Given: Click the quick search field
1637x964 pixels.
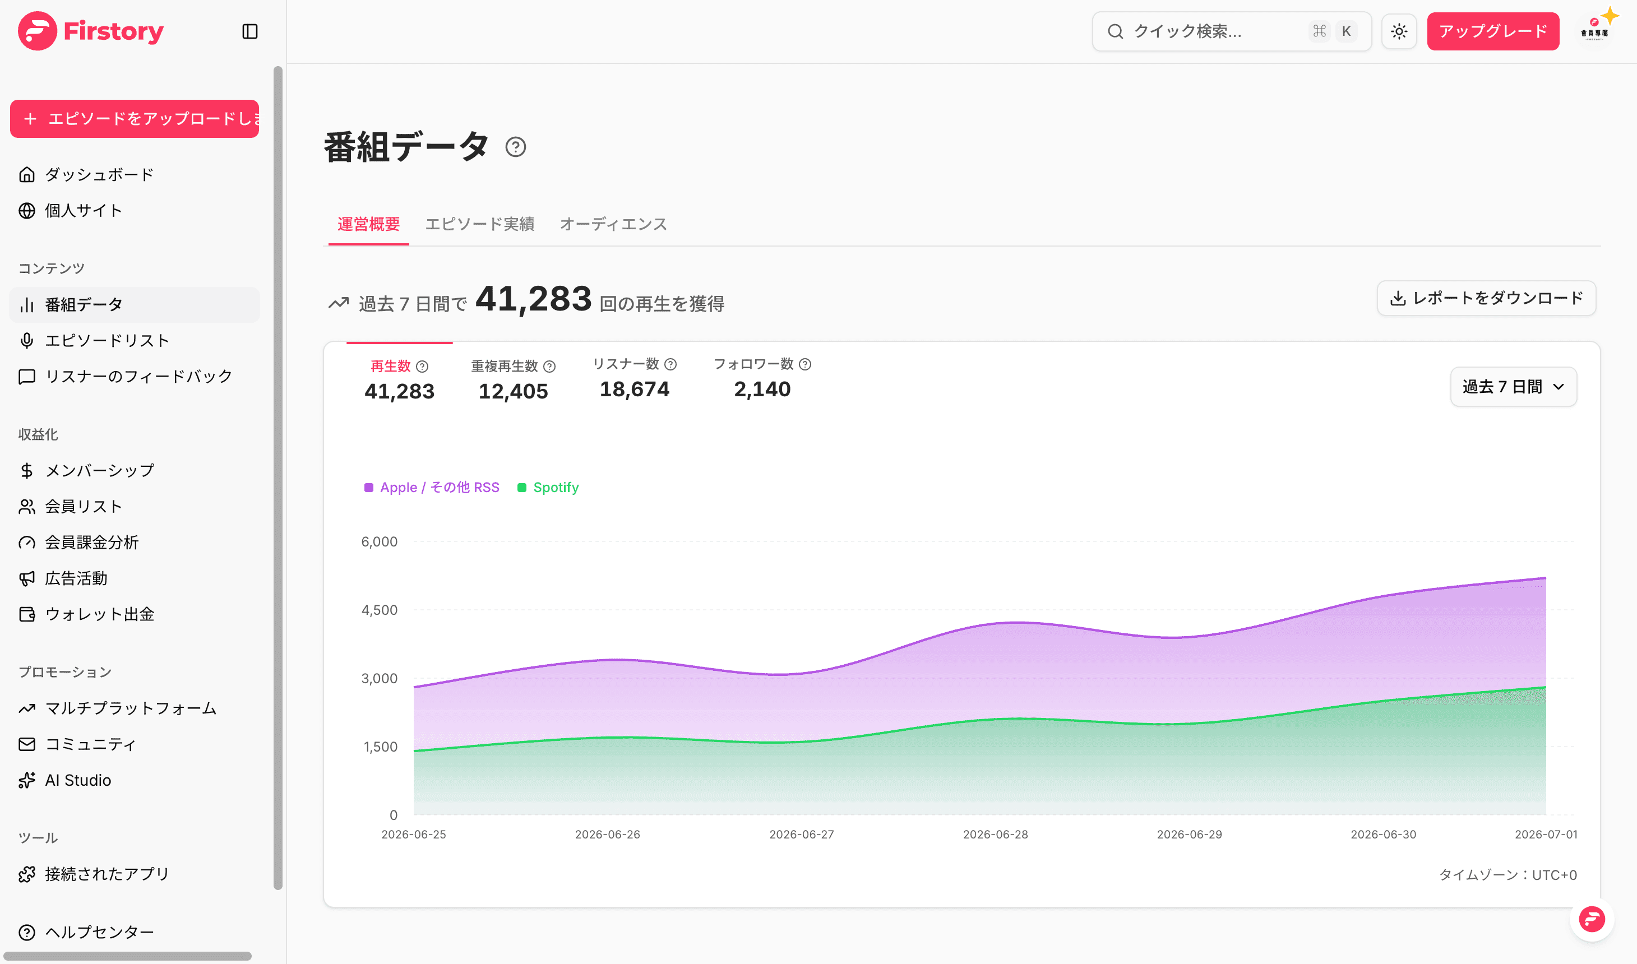Looking at the screenshot, I should (x=1232, y=31).
